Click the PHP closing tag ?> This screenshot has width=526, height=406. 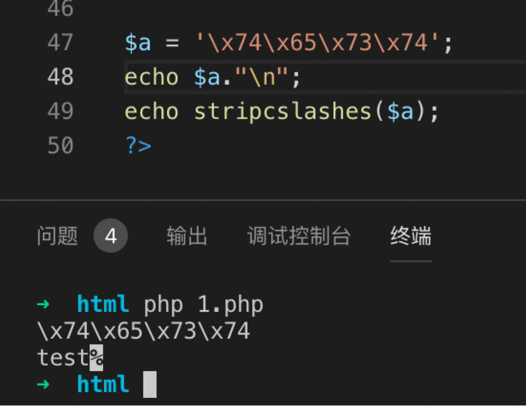pyautogui.click(x=138, y=146)
